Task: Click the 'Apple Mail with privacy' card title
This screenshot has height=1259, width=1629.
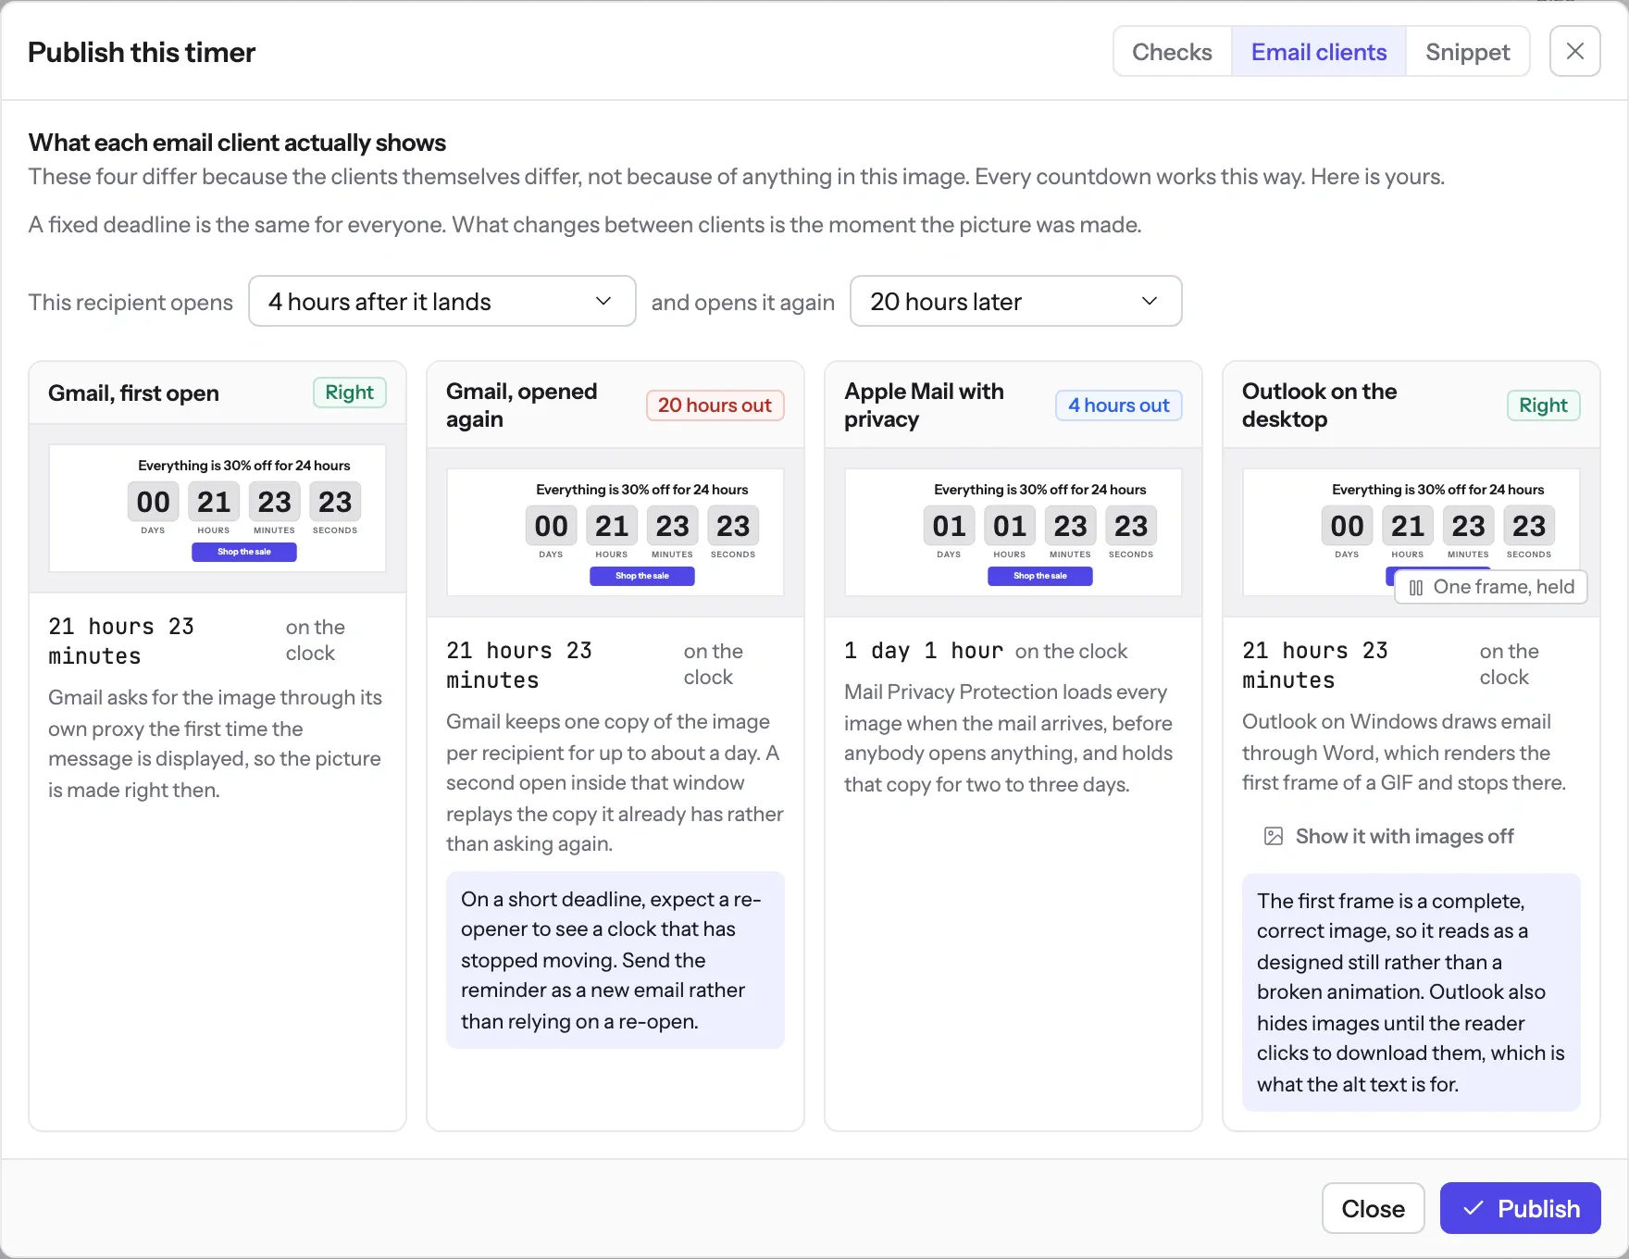Action: point(924,405)
